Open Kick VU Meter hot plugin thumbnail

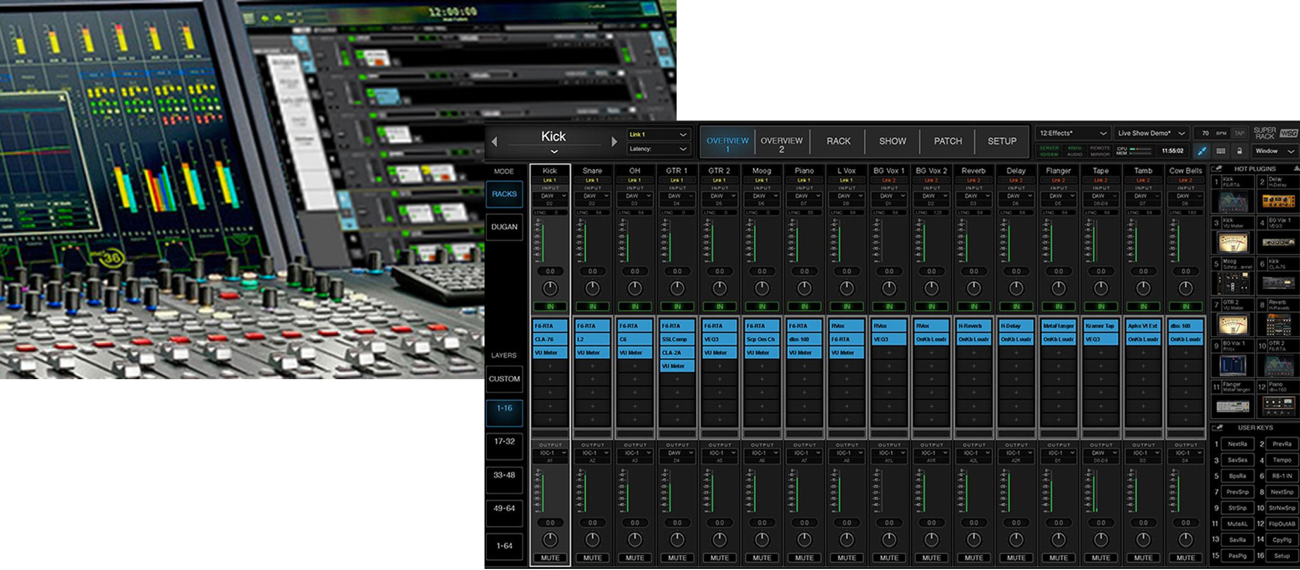pyautogui.click(x=1233, y=242)
